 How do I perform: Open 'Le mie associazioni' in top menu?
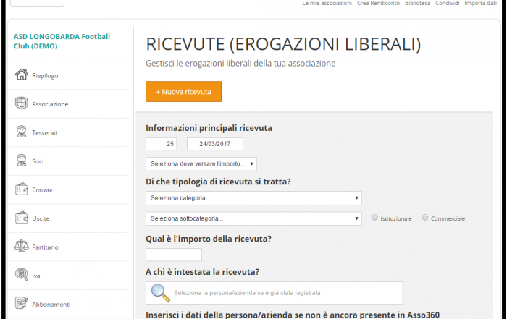[327, 3]
